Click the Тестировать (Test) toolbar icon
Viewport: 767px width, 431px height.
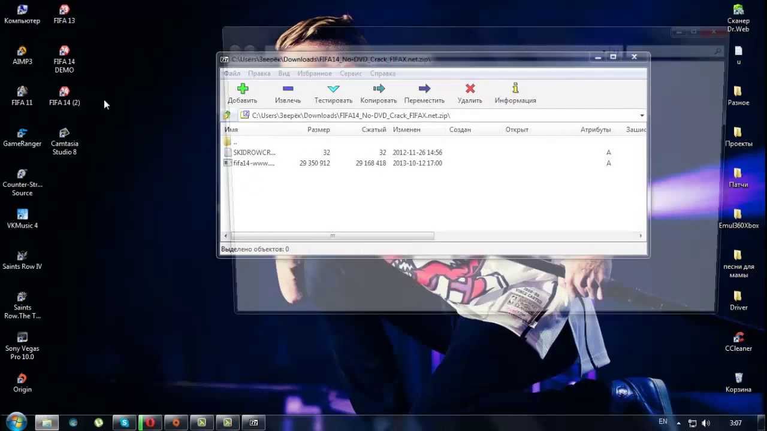pos(333,89)
